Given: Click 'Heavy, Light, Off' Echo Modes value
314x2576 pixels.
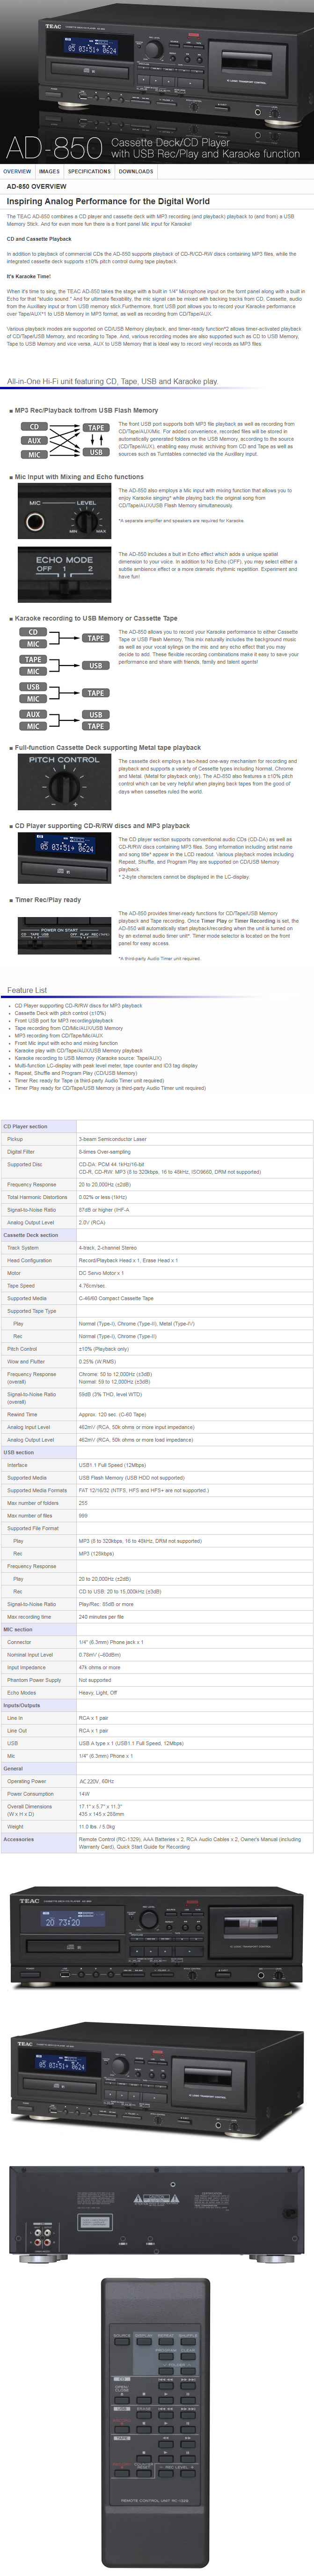Looking at the screenshot, I should point(98,1693).
